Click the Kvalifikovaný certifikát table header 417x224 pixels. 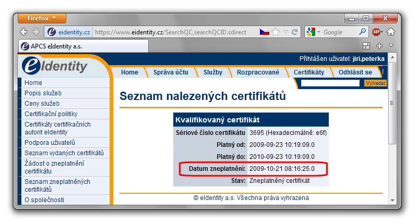click(x=251, y=120)
